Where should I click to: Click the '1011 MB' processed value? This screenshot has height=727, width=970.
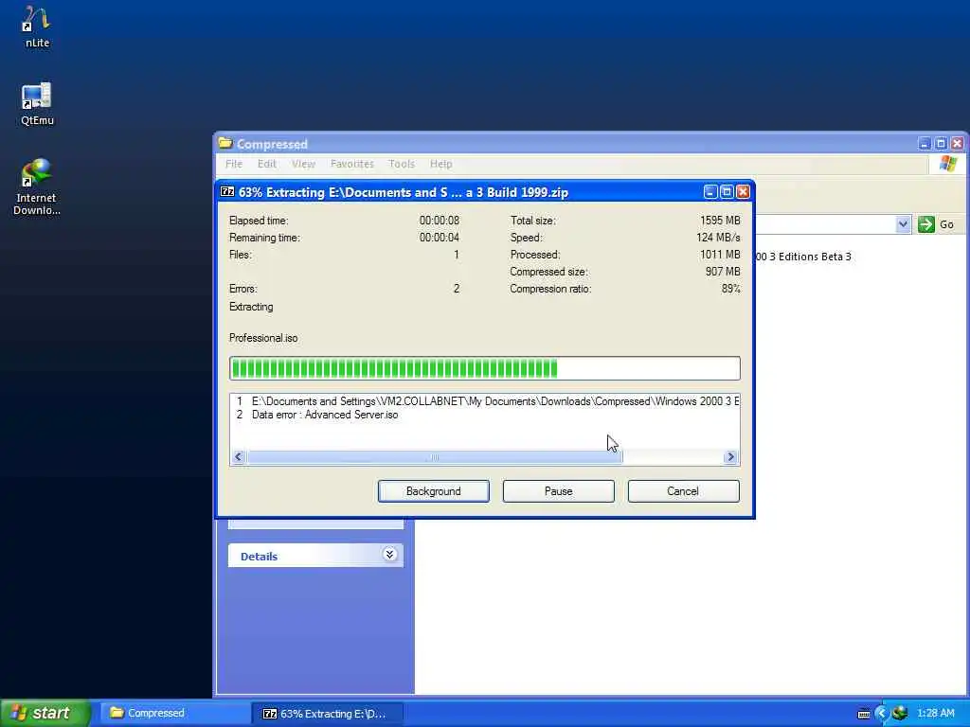(x=720, y=255)
